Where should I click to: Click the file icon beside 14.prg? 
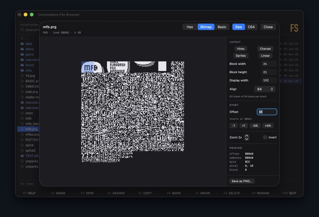(22, 76)
